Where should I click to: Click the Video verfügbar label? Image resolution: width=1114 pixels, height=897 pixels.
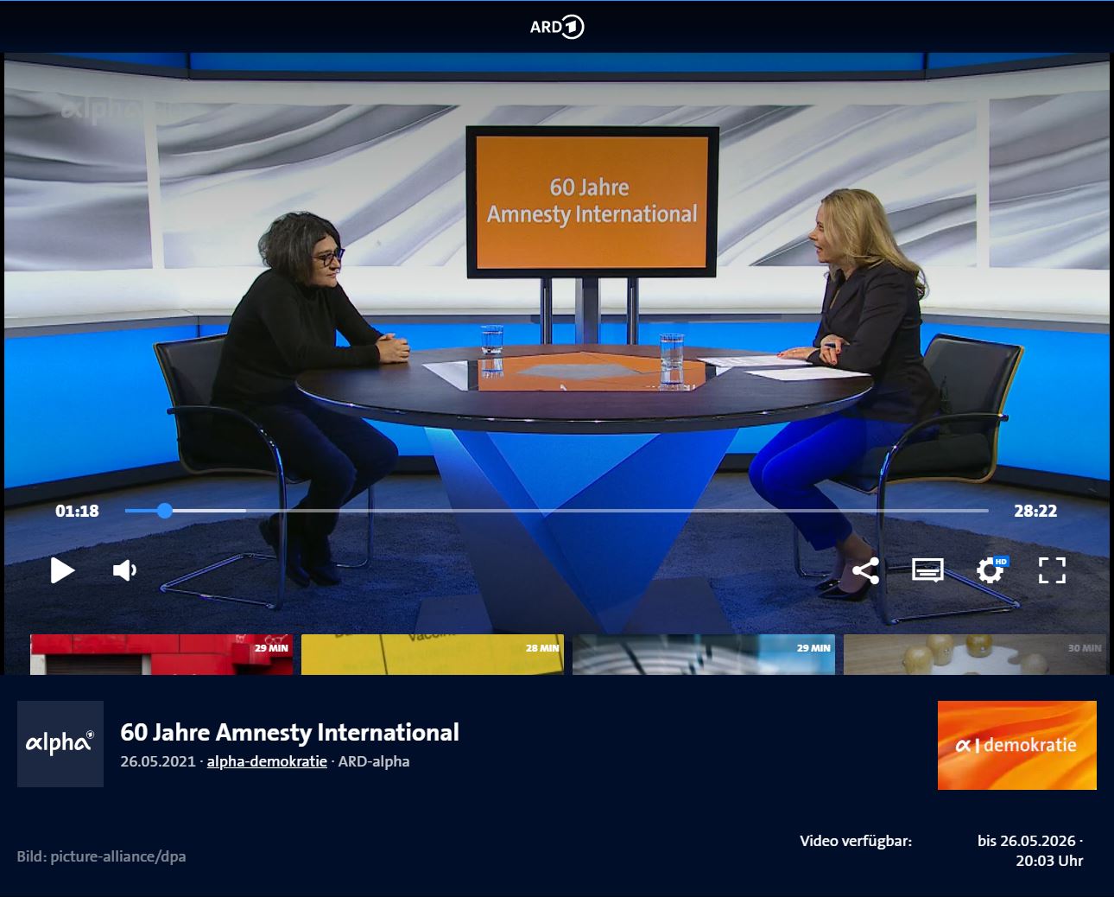(x=856, y=841)
